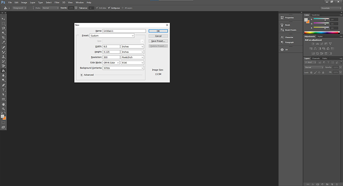This screenshot has height=186, width=343.
Task: Click the OK button
Action: (x=158, y=31)
